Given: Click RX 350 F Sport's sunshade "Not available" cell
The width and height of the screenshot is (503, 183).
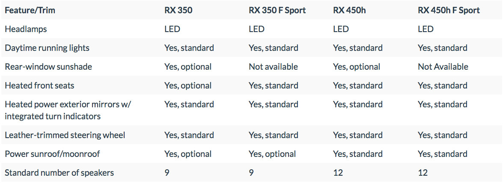Looking at the screenshot, I should 273,67.
